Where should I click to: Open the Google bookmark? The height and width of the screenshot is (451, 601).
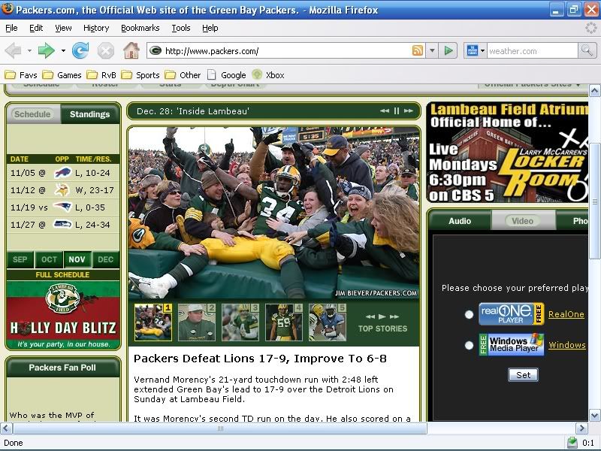pos(227,74)
